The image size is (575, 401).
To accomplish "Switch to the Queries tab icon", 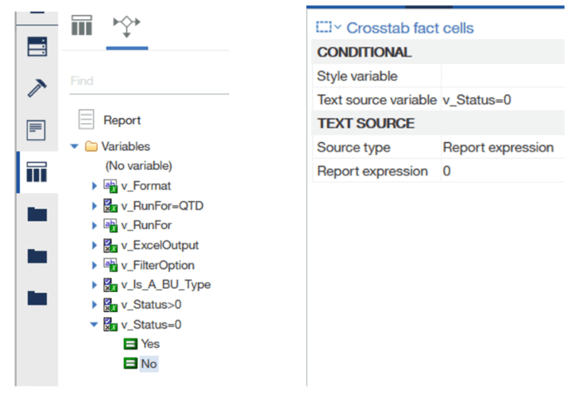I will (82, 25).
